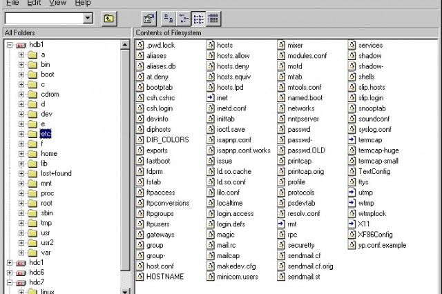
Task: Expand the hdc1 drive node
Action: [x=9, y=263]
